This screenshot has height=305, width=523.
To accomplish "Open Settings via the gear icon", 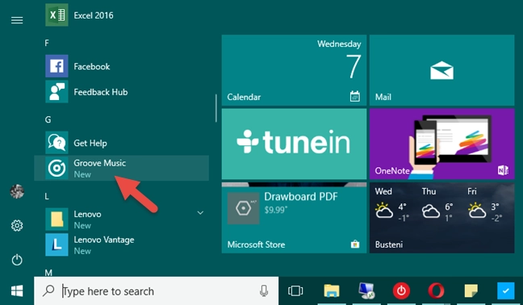I will [17, 226].
